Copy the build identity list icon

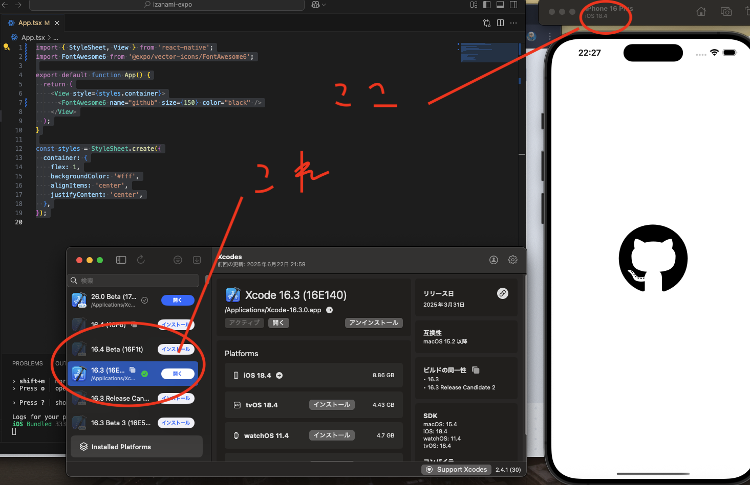coord(476,369)
